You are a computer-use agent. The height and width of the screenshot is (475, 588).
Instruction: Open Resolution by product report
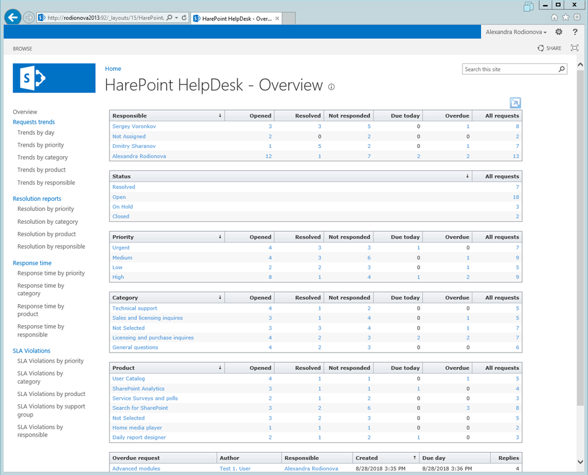(x=47, y=234)
